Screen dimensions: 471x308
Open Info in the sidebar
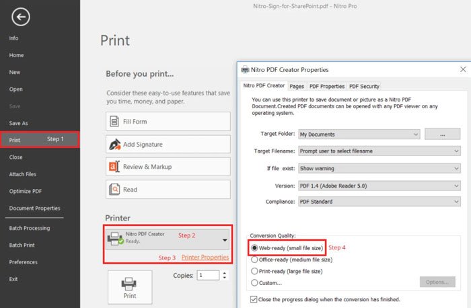(13, 38)
